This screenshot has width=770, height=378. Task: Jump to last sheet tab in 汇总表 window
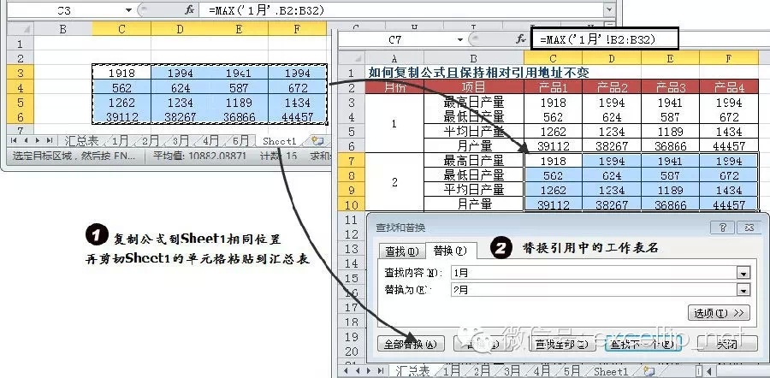[381, 370]
